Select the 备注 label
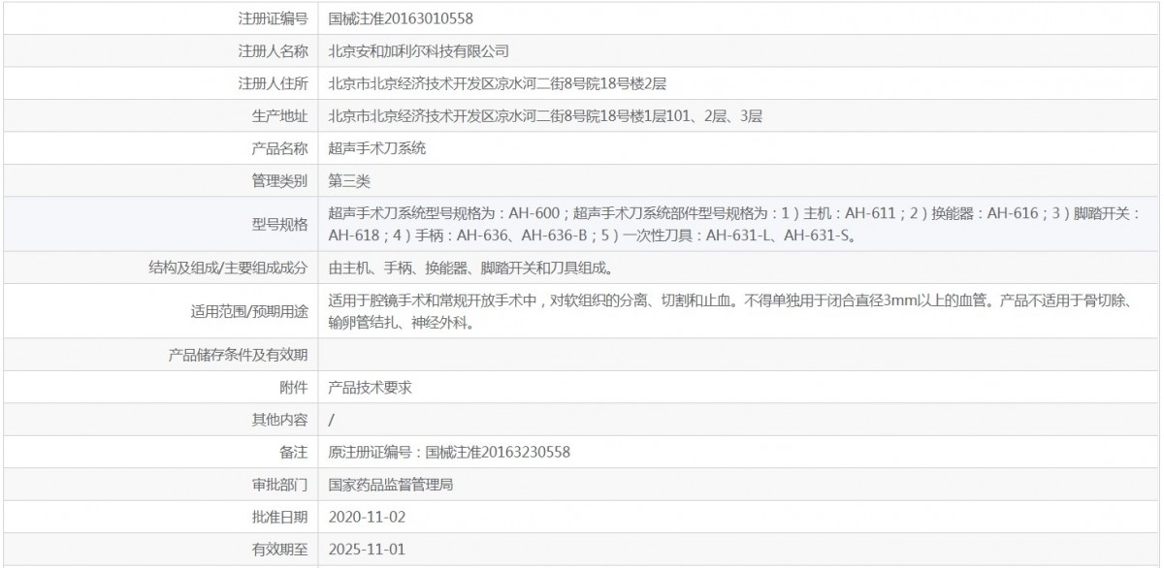Screen dimensions: 1164x568 [x=294, y=452]
